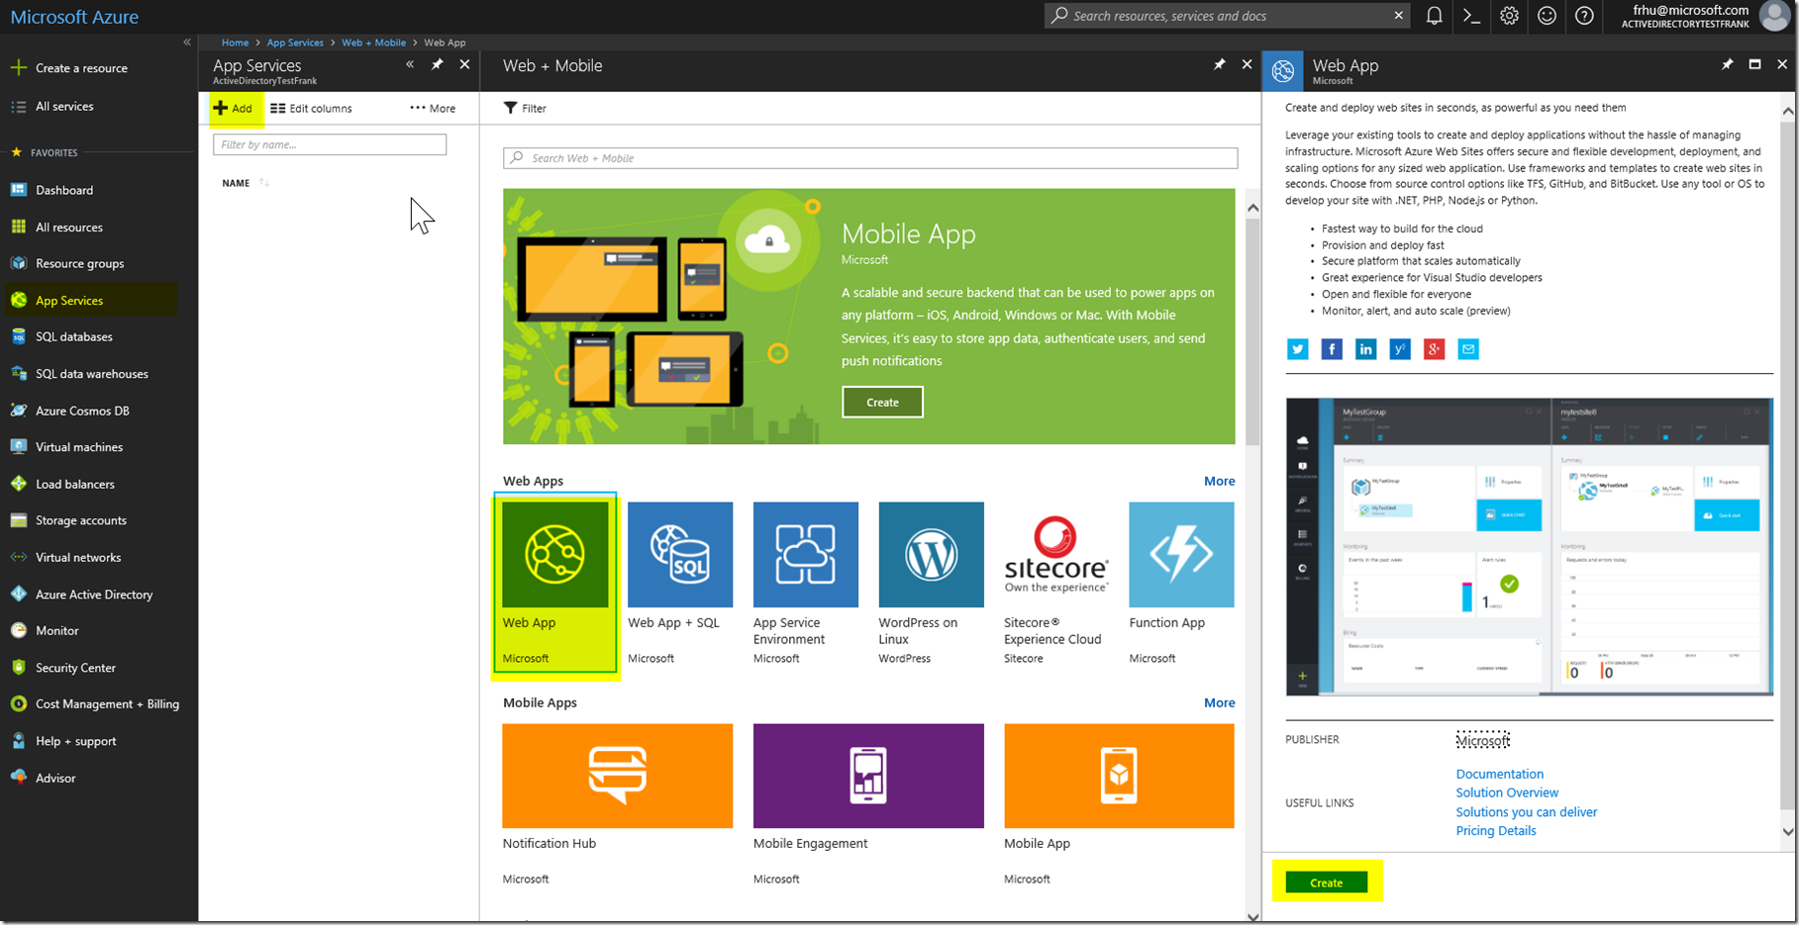Collapse the App Services blade

point(410,64)
